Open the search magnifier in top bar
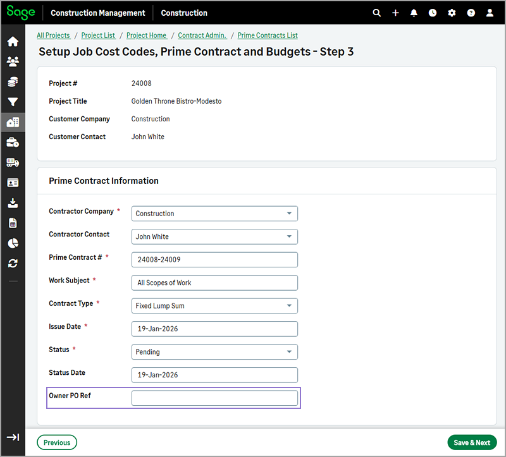This screenshot has height=457, width=506. tap(377, 13)
